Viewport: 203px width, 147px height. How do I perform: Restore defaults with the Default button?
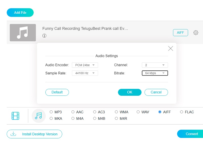click(57, 92)
